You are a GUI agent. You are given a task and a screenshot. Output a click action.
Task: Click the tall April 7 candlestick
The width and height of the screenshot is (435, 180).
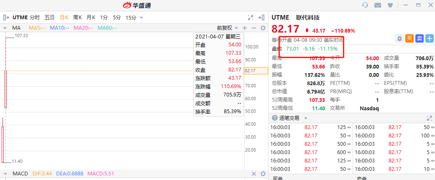5,89
